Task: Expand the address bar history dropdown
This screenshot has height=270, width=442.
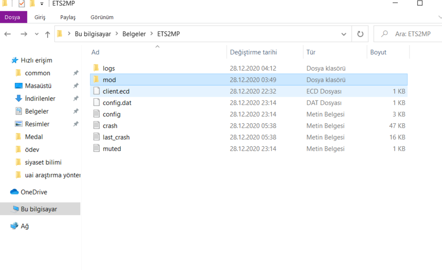Action: click(x=344, y=34)
